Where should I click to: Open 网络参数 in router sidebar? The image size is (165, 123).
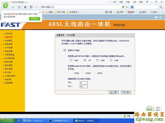coord(9,44)
